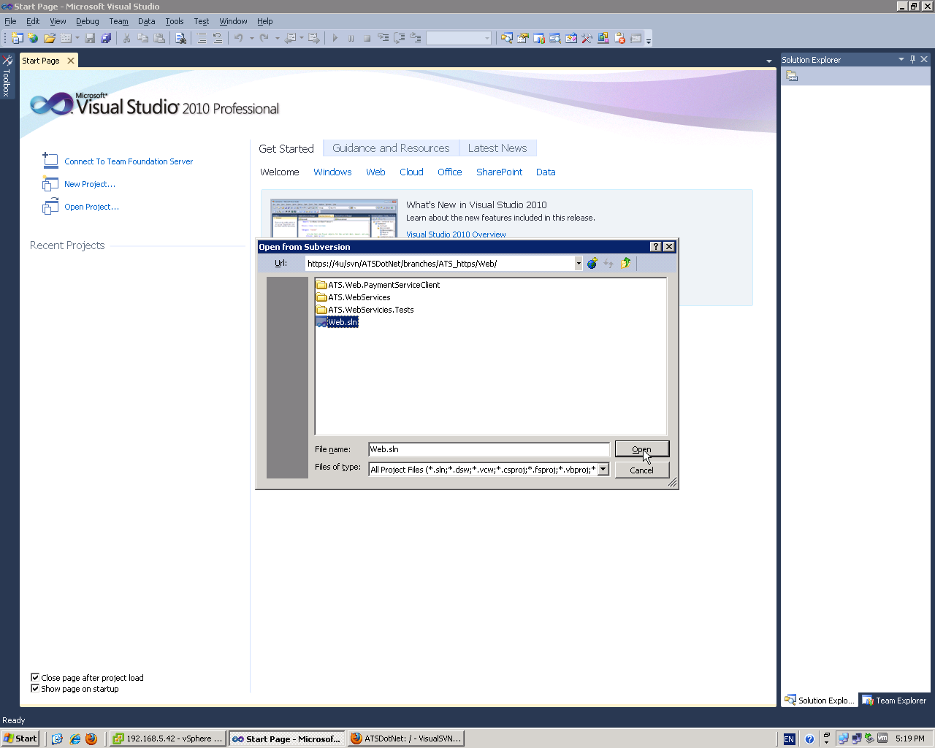
Task: Click the Properties icon in Solution Explorer
Action: click(x=792, y=76)
